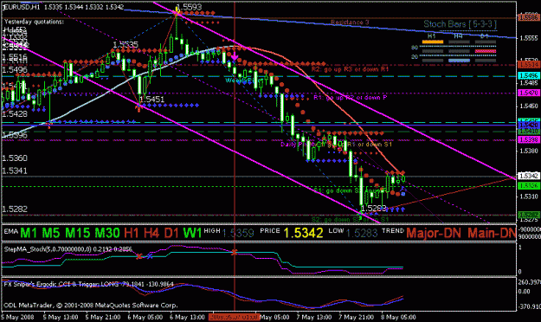The width and height of the screenshot is (541, 322).
Task: Click the green M1 timeframe in the EMA bar
Action: 29,233
